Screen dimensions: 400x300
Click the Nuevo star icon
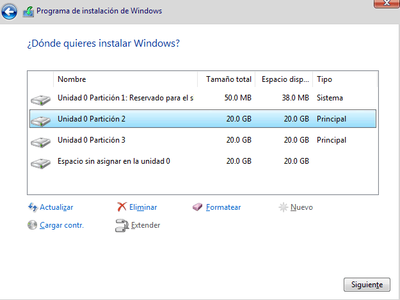(x=283, y=207)
